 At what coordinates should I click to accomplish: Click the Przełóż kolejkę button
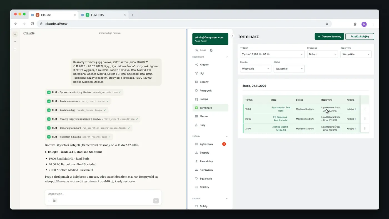pos(360,36)
